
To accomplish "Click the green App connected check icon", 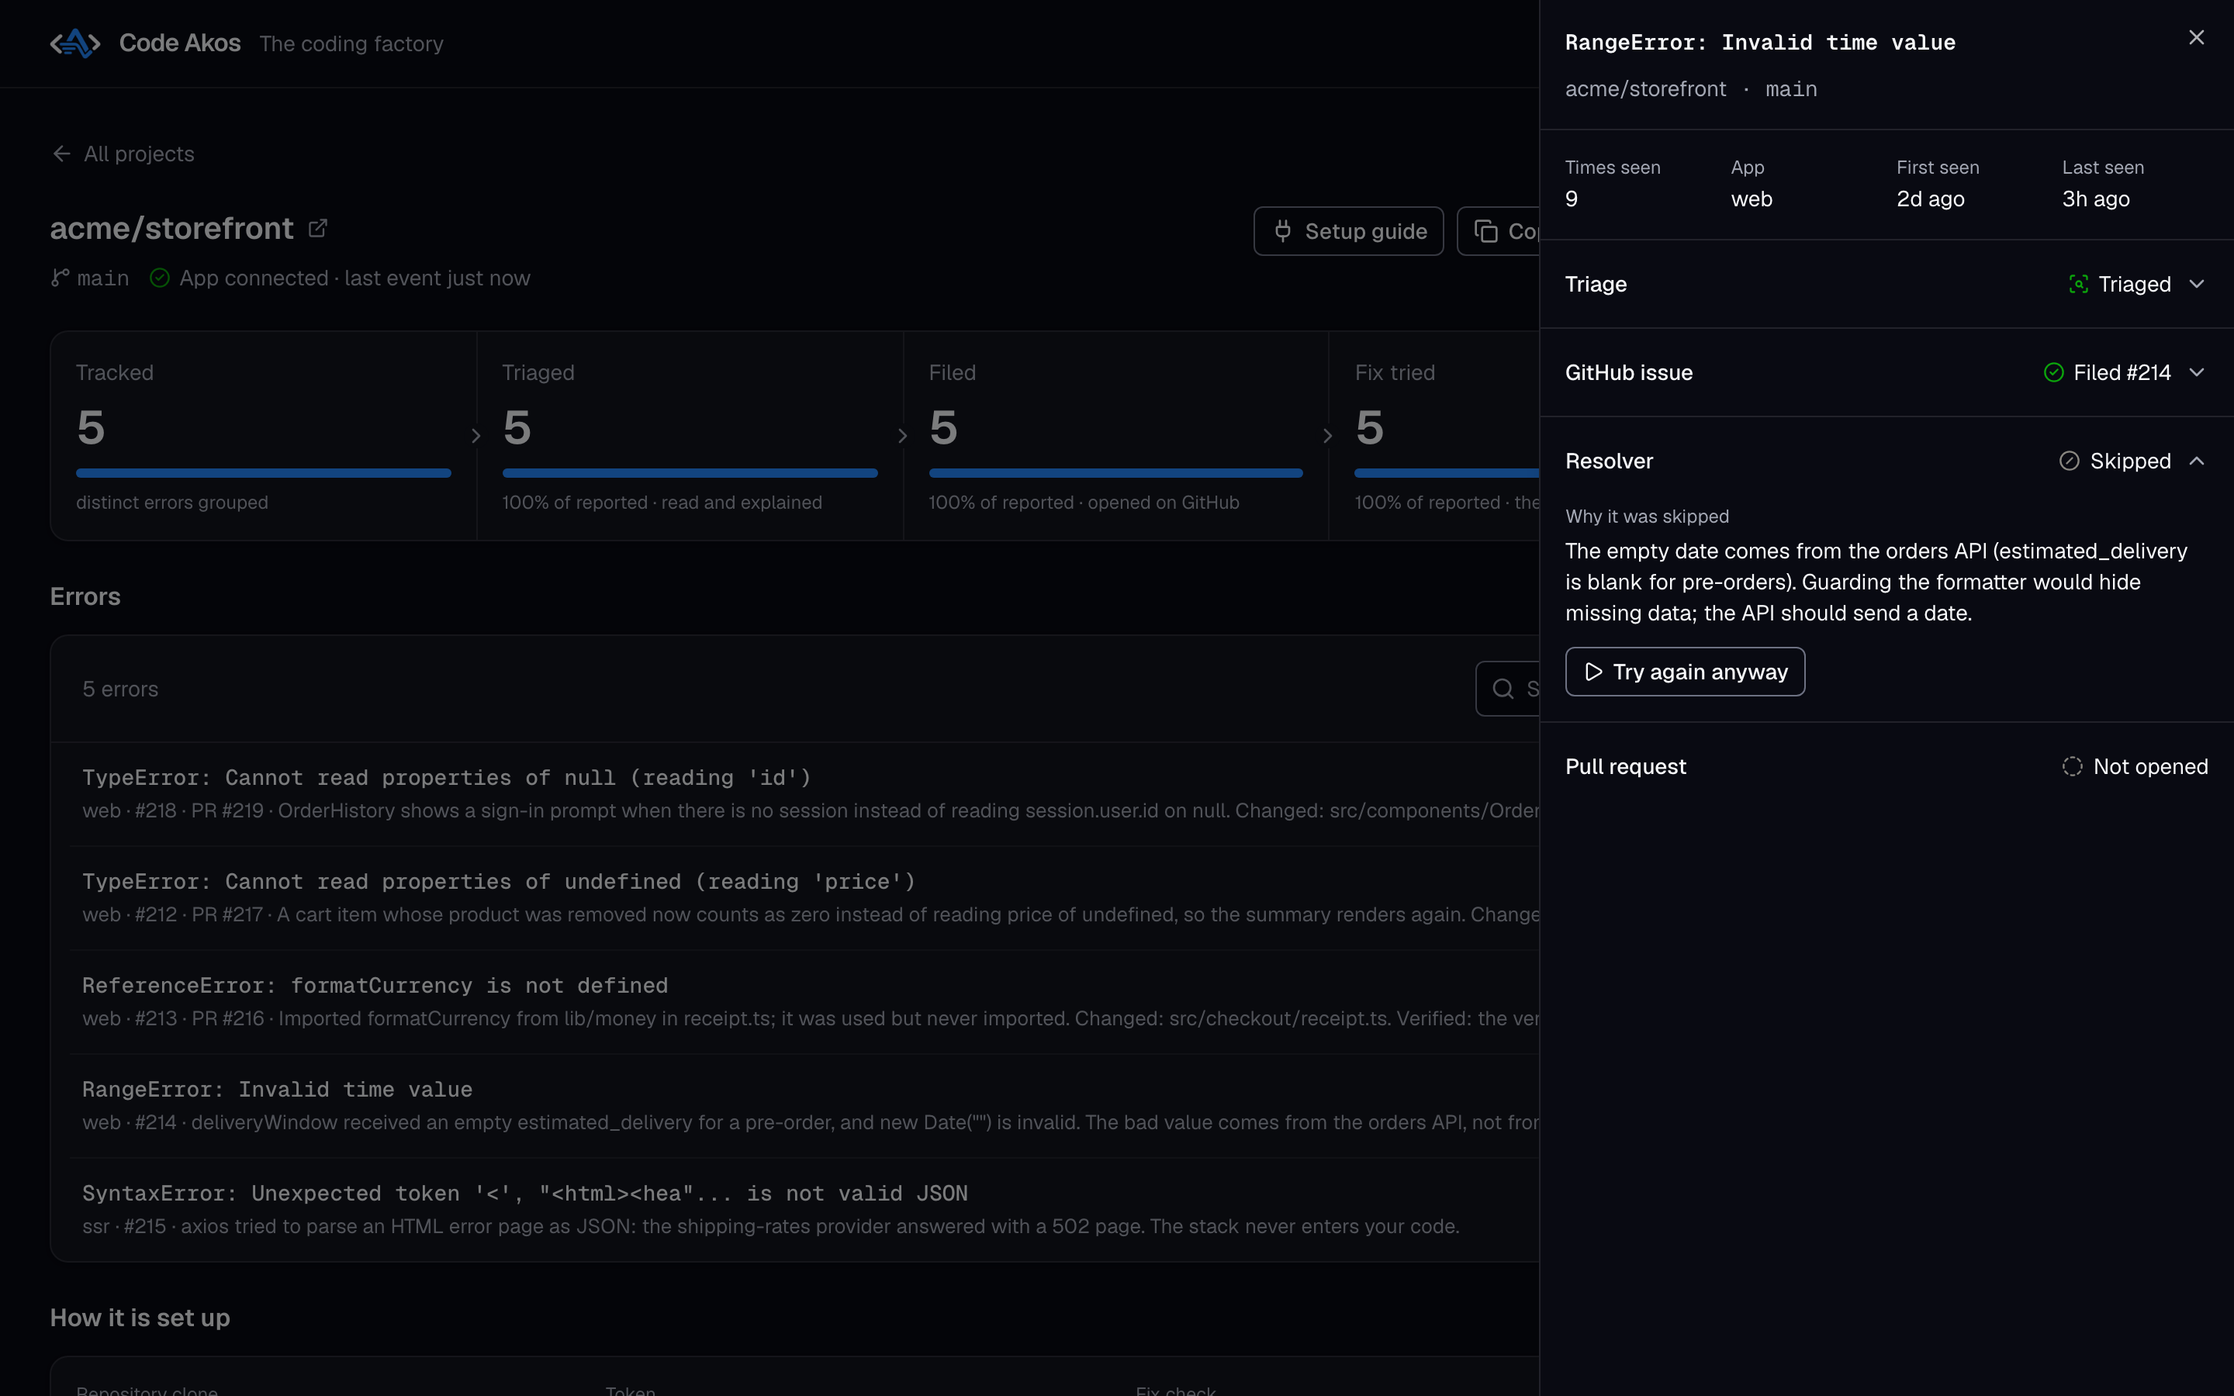I will point(160,278).
